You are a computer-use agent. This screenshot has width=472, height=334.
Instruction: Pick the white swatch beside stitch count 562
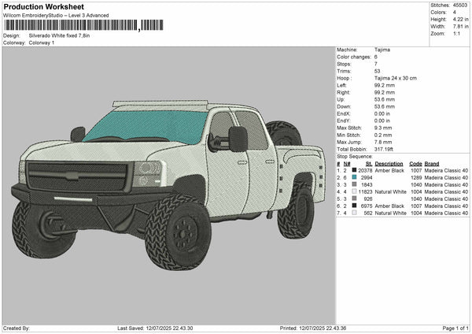354,213
